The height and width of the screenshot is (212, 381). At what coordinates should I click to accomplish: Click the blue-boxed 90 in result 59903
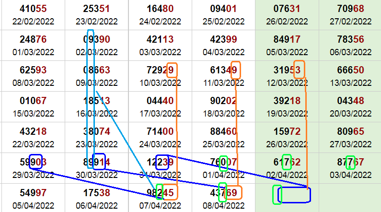(36, 162)
